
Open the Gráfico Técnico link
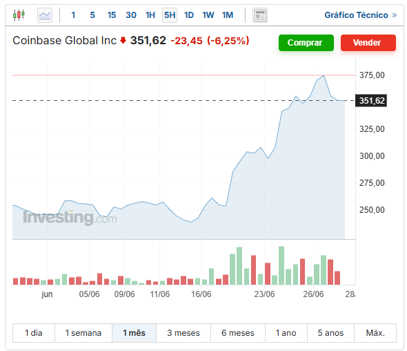pos(361,15)
